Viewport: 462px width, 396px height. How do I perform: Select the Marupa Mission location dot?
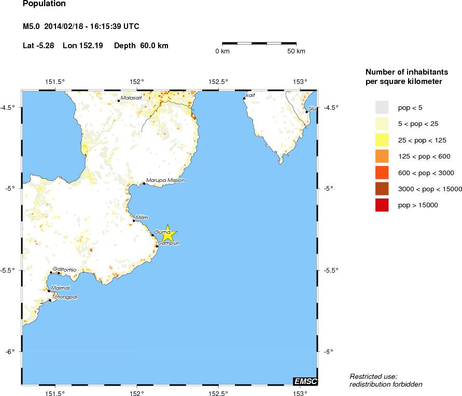(144, 183)
